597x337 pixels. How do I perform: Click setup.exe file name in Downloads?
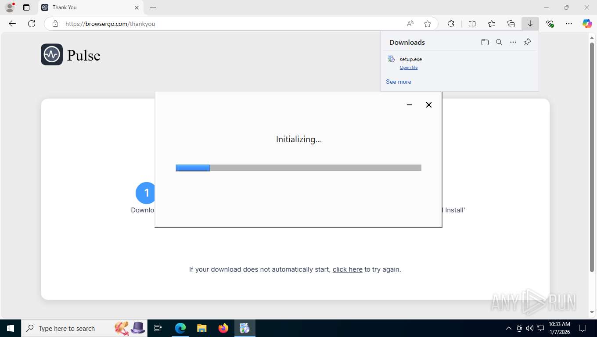tap(411, 59)
